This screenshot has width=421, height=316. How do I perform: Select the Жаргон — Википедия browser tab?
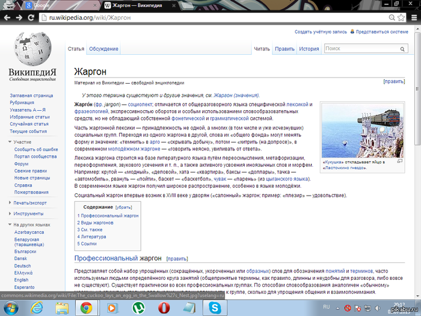(140, 5)
